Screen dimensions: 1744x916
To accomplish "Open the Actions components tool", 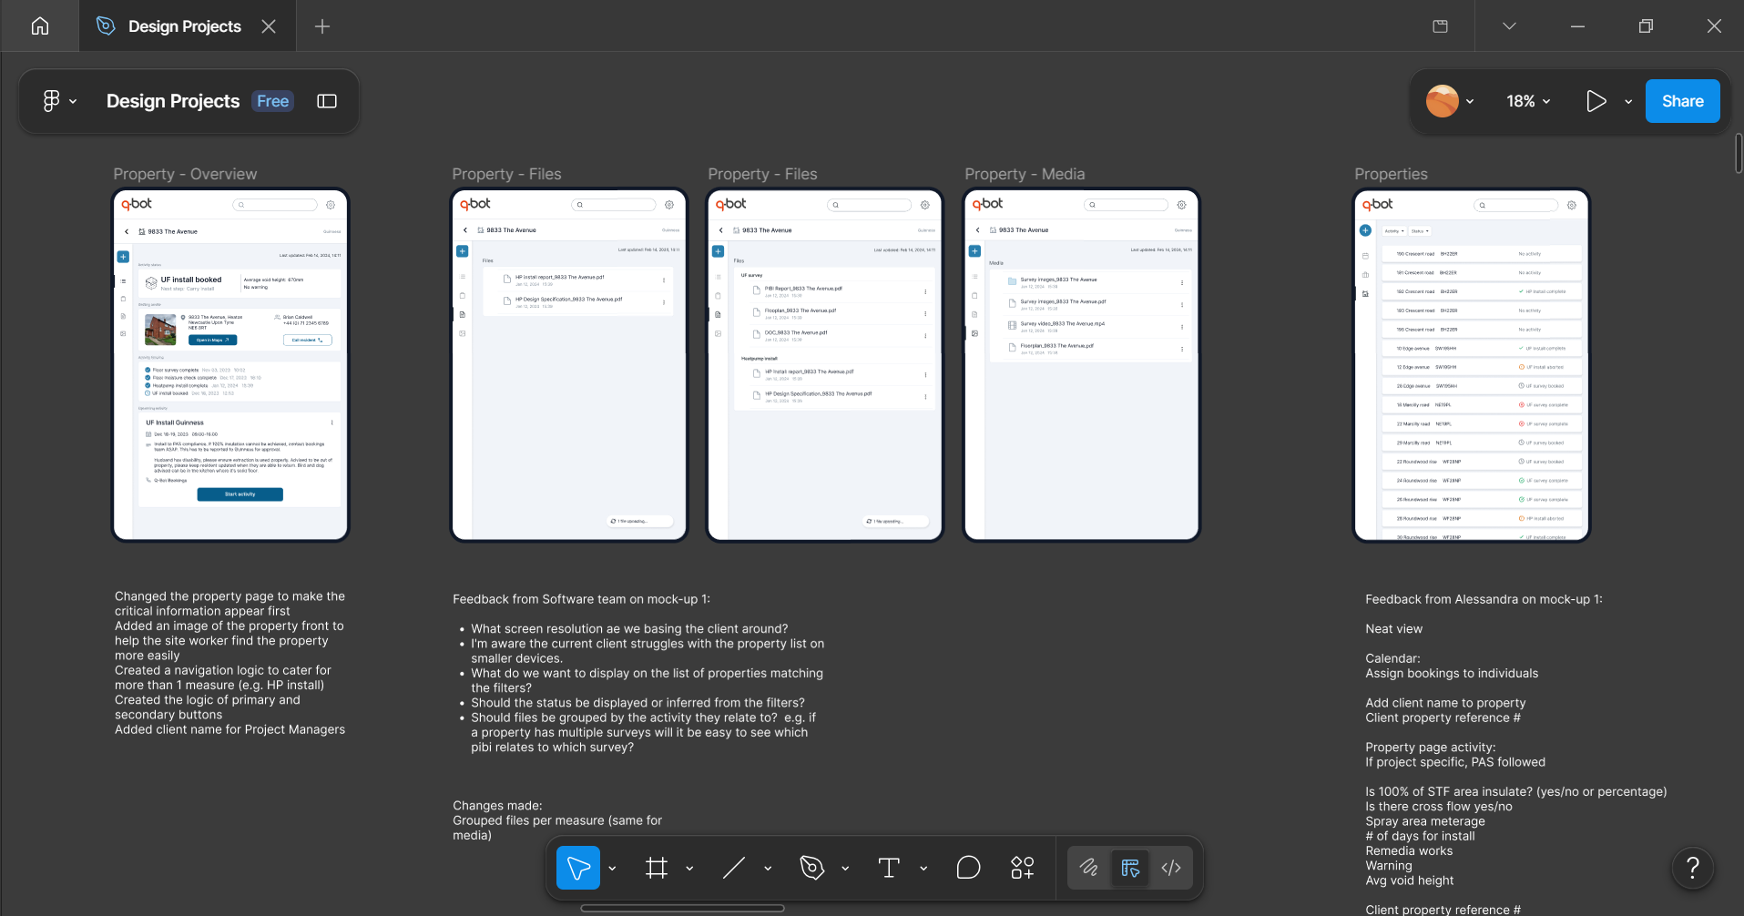I will point(1022,868).
